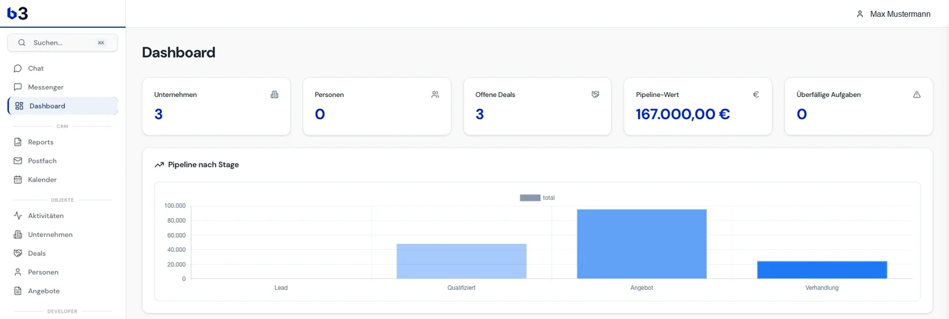Click the Verhandlung bar in chart

[822, 270]
